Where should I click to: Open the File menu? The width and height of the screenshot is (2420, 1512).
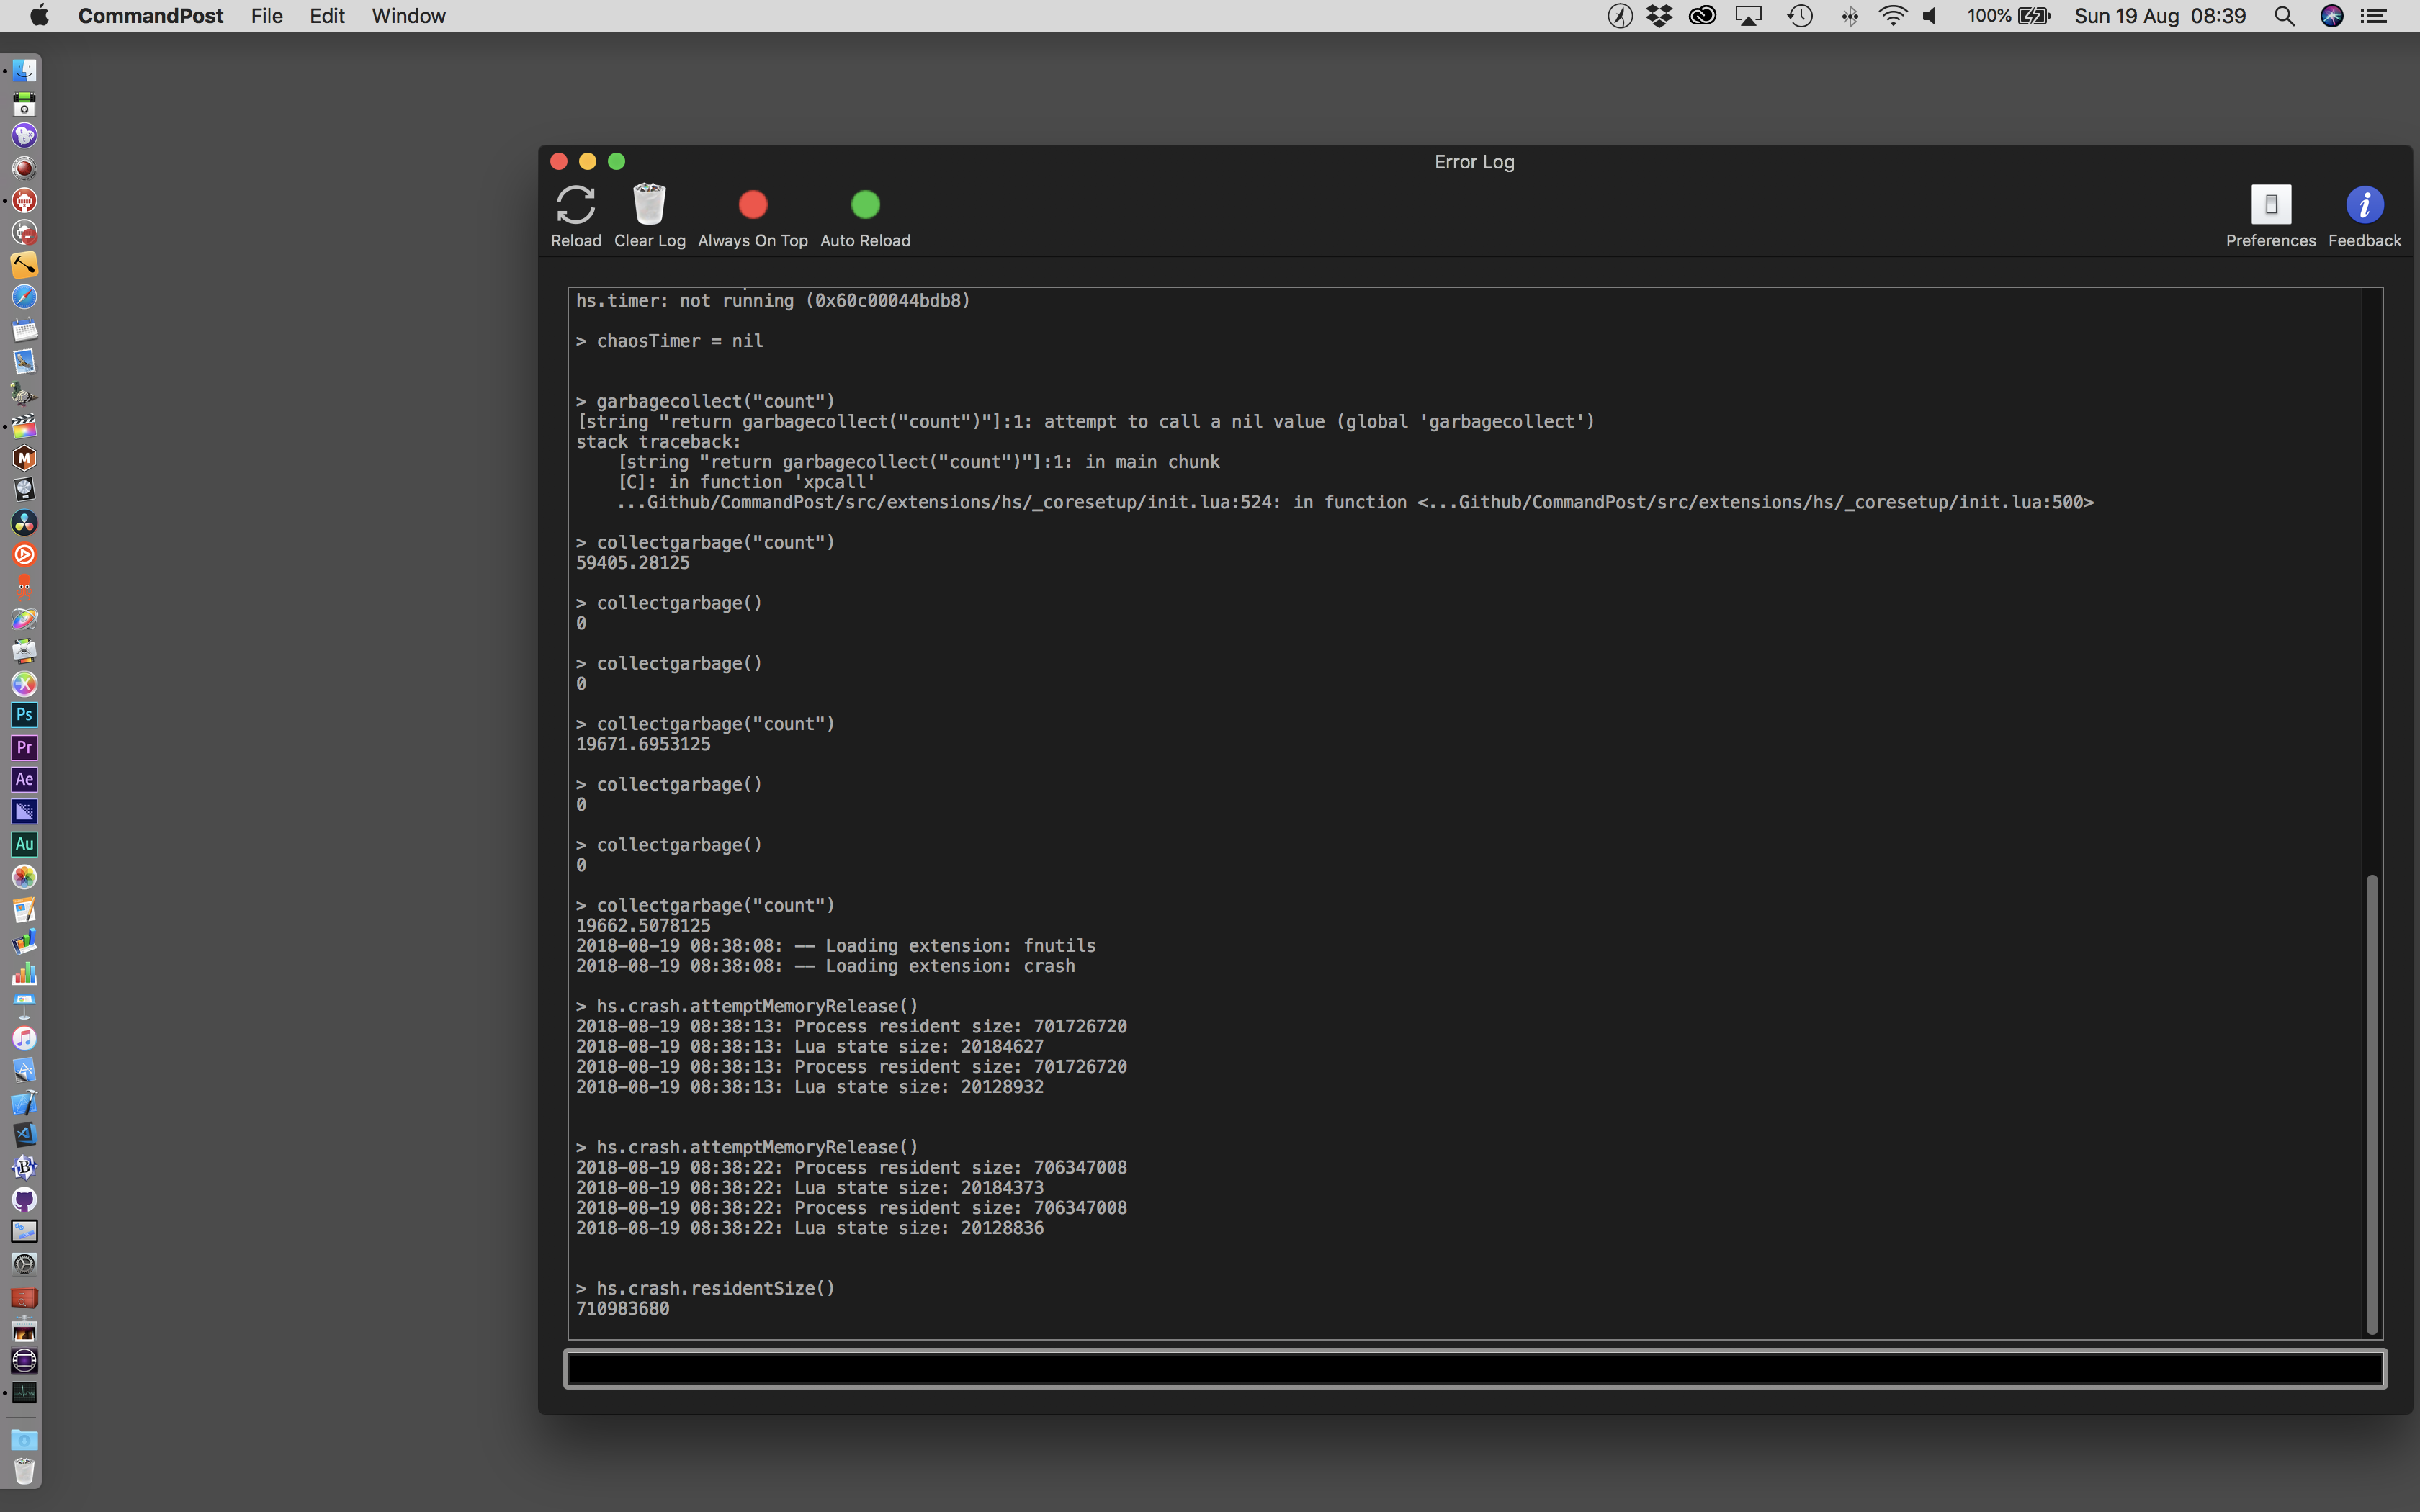click(266, 15)
